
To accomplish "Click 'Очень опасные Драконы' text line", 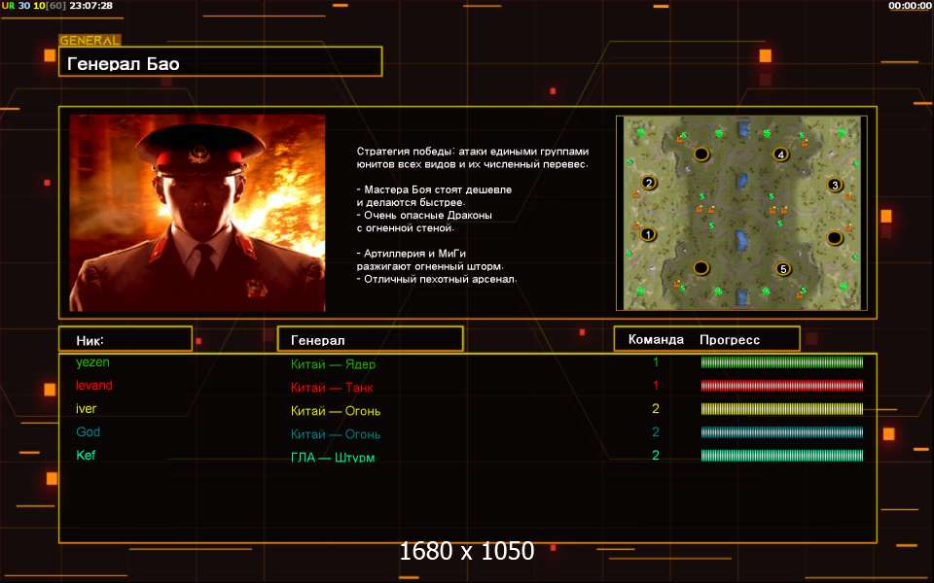I will [425, 216].
